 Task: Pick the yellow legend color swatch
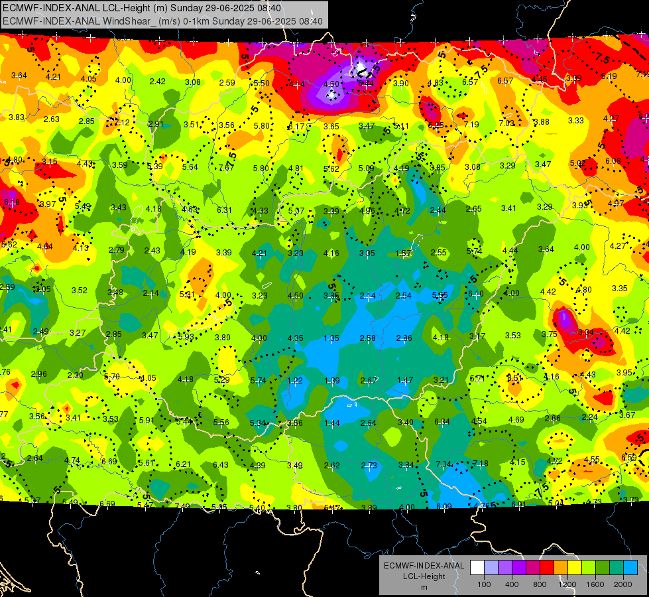(x=575, y=568)
